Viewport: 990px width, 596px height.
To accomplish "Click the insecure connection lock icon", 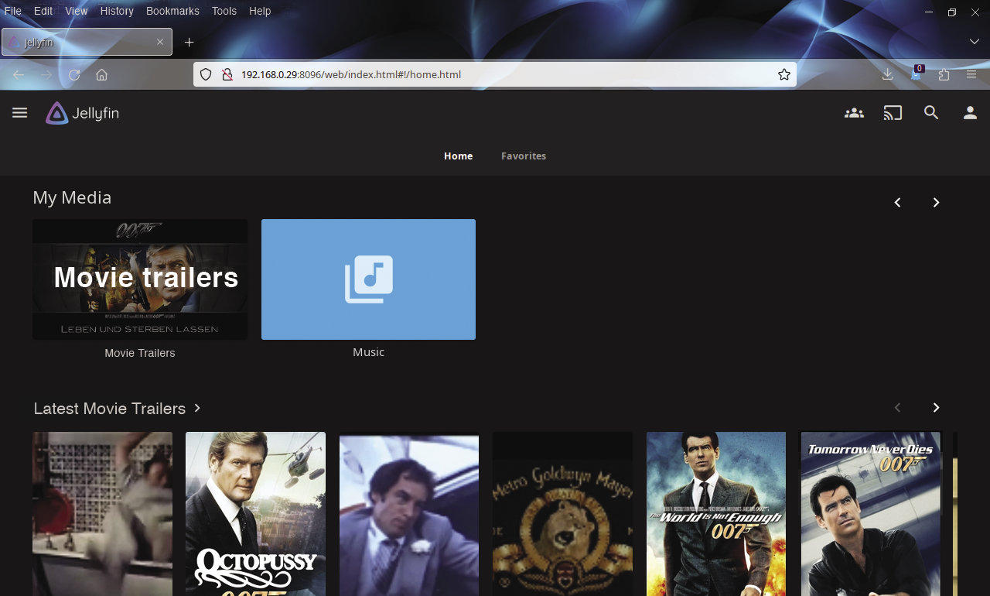I will [227, 74].
